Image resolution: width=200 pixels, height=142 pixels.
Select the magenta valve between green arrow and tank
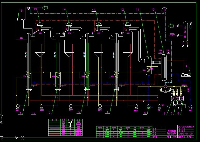tap(178, 26)
